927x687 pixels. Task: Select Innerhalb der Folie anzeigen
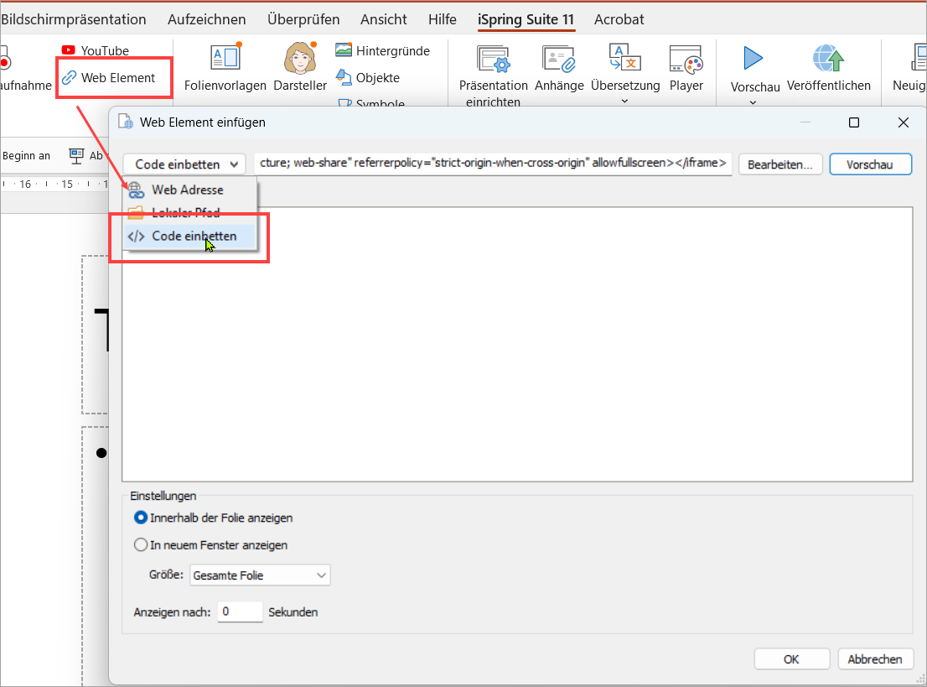(141, 518)
